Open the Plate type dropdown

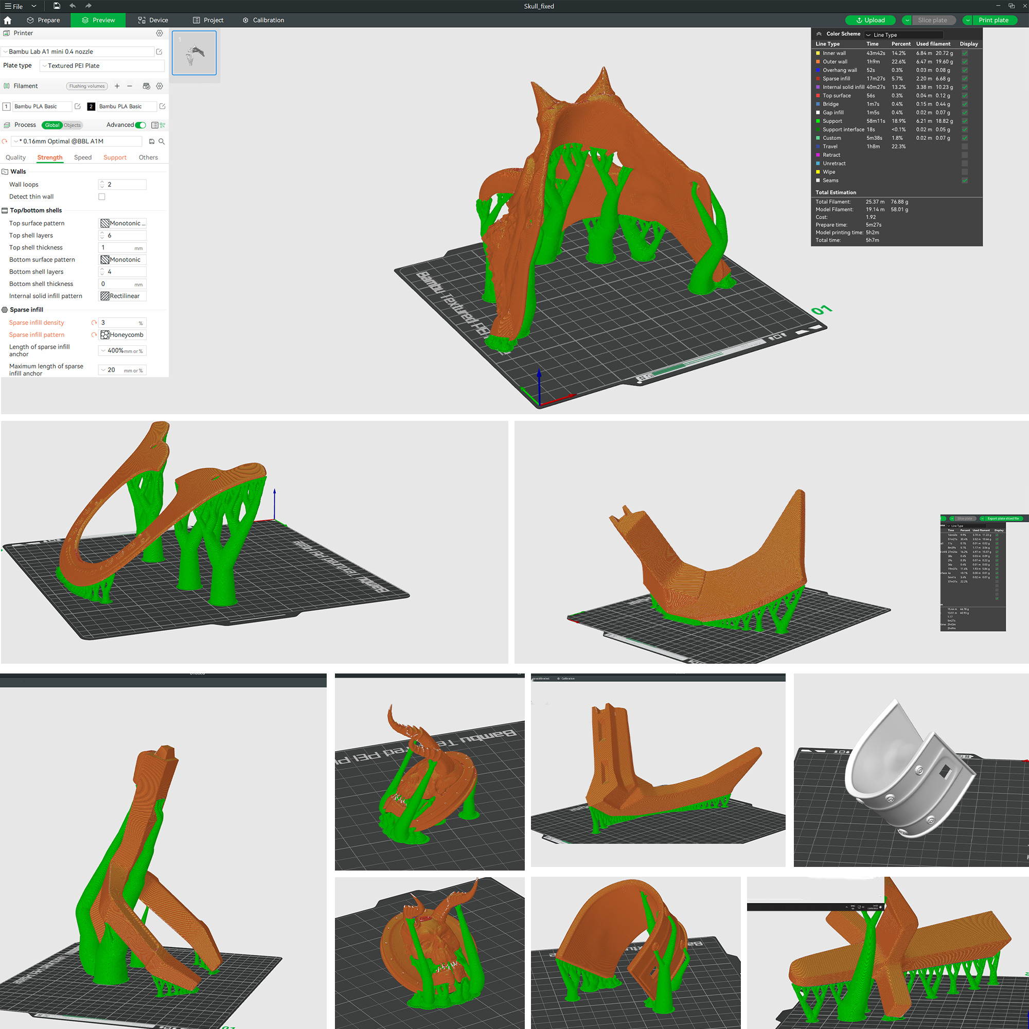tap(102, 65)
